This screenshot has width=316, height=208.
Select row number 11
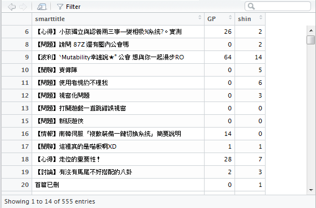pos(25,83)
